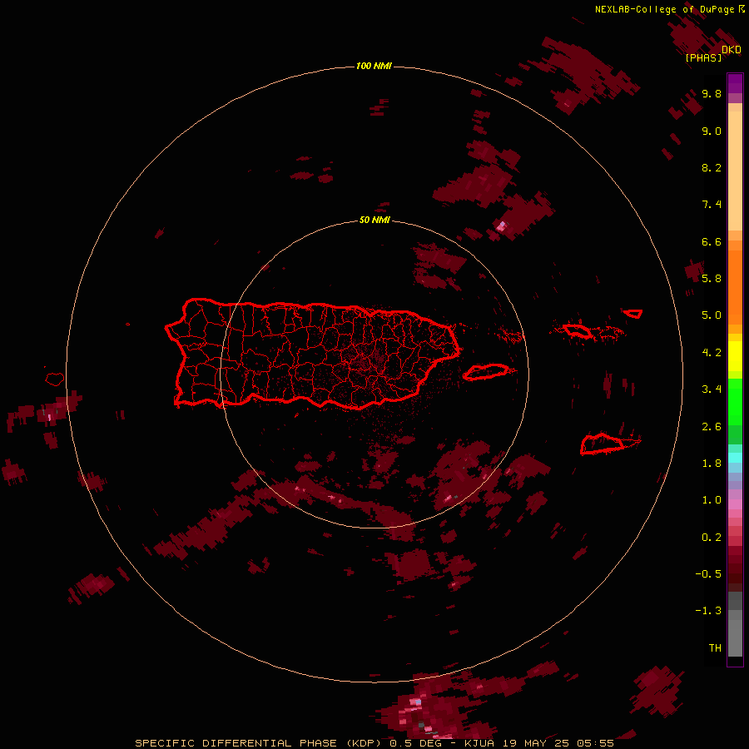Select the 1.8 scale value
The image size is (749, 749).
click(712, 463)
